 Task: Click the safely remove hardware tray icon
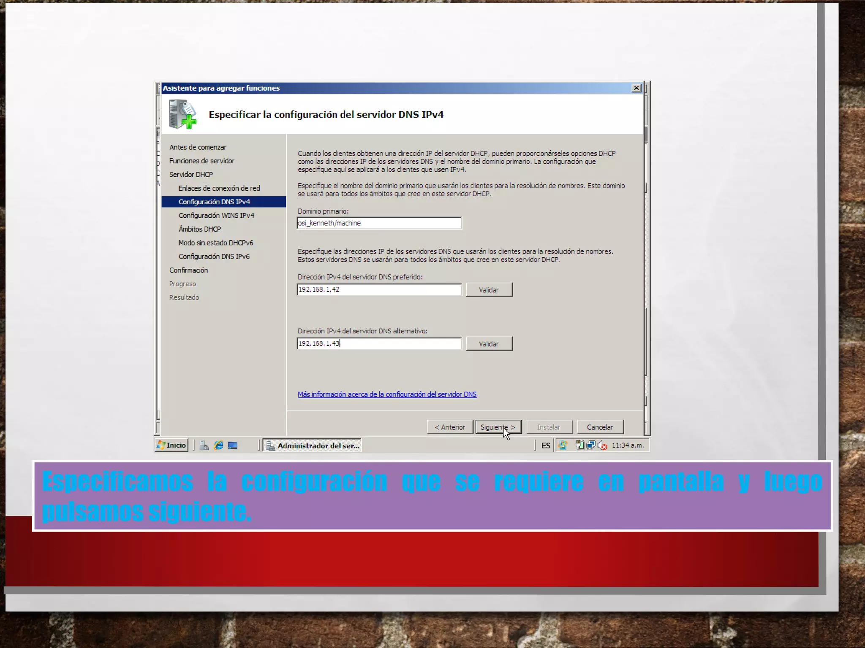point(580,445)
